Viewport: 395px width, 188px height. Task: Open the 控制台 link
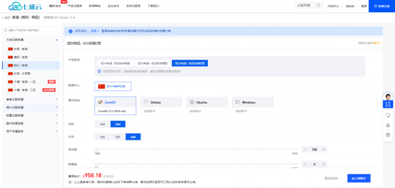pos(350,6)
